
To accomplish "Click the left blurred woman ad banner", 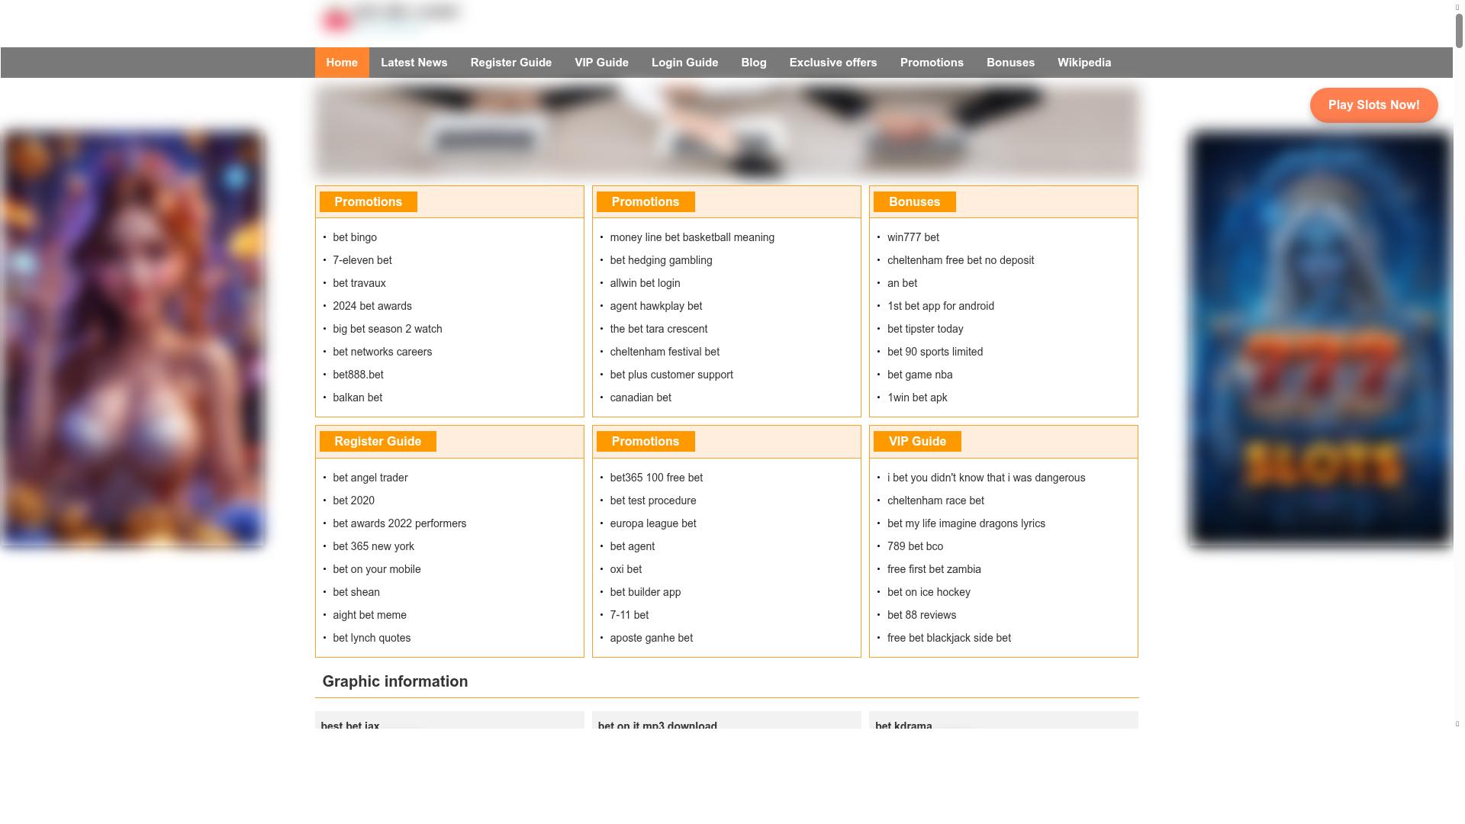I will (133, 339).
